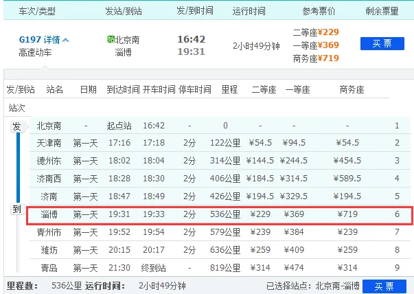
Task: Click 德州东 departure time 18:04
Action: click(154, 161)
